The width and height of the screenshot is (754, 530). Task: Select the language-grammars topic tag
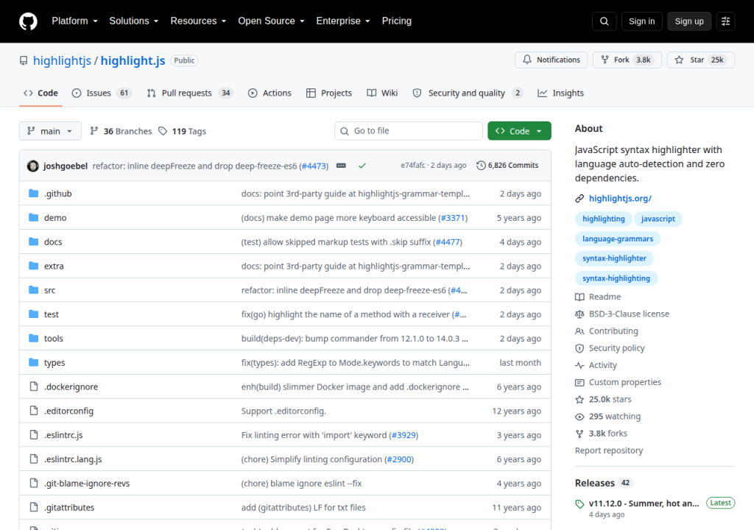coord(618,239)
